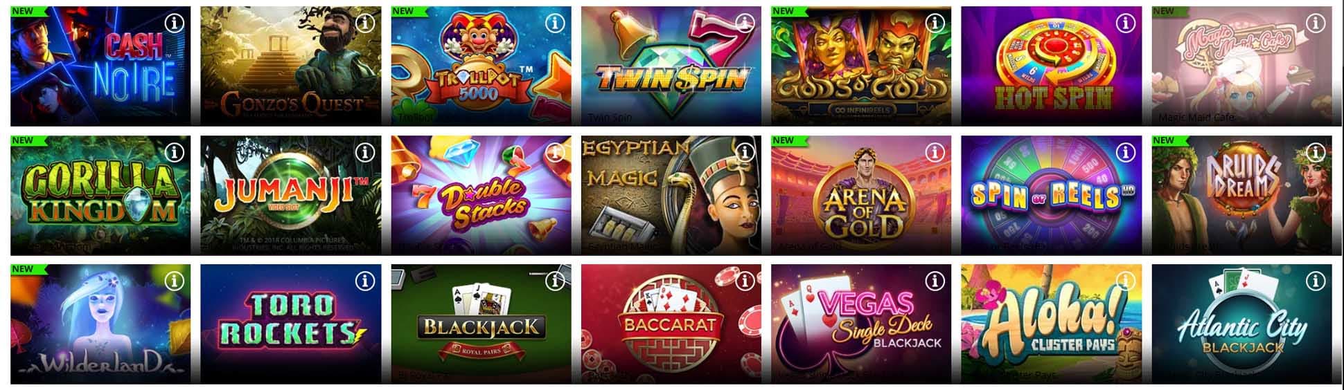Select the Wilderland game thumbnail
This screenshot has height=390, width=1344.
[x=100, y=324]
